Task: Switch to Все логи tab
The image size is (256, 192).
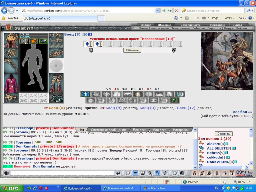Action: (x=139, y=130)
